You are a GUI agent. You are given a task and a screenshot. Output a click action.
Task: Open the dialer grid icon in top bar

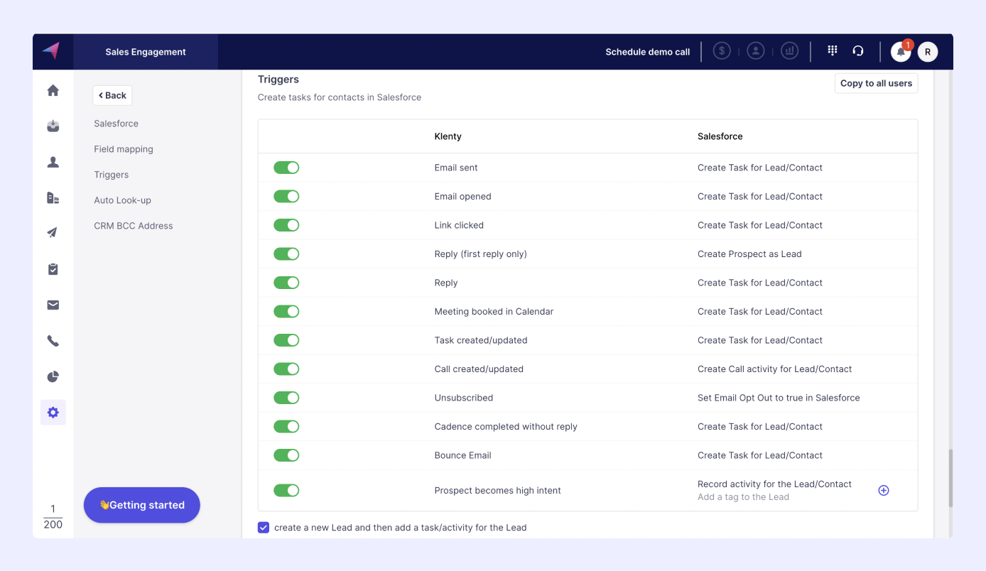[x=832, y=50]
